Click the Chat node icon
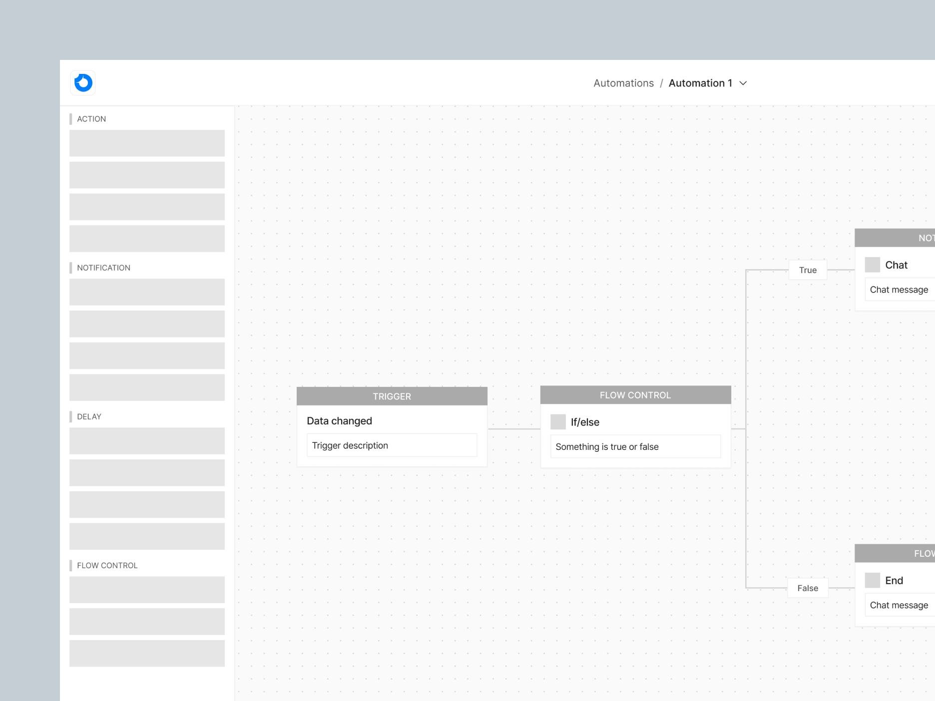Screen dimensions: 935x701 pos(873,265)
